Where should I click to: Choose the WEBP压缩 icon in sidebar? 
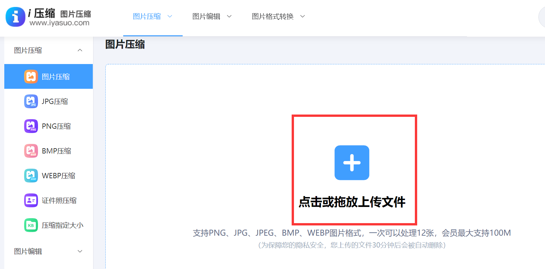tap(31, 176)
